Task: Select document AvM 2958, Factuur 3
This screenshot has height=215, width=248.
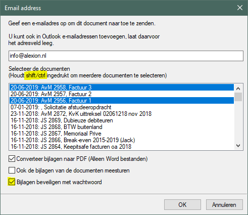Action: tap(122, 88)
